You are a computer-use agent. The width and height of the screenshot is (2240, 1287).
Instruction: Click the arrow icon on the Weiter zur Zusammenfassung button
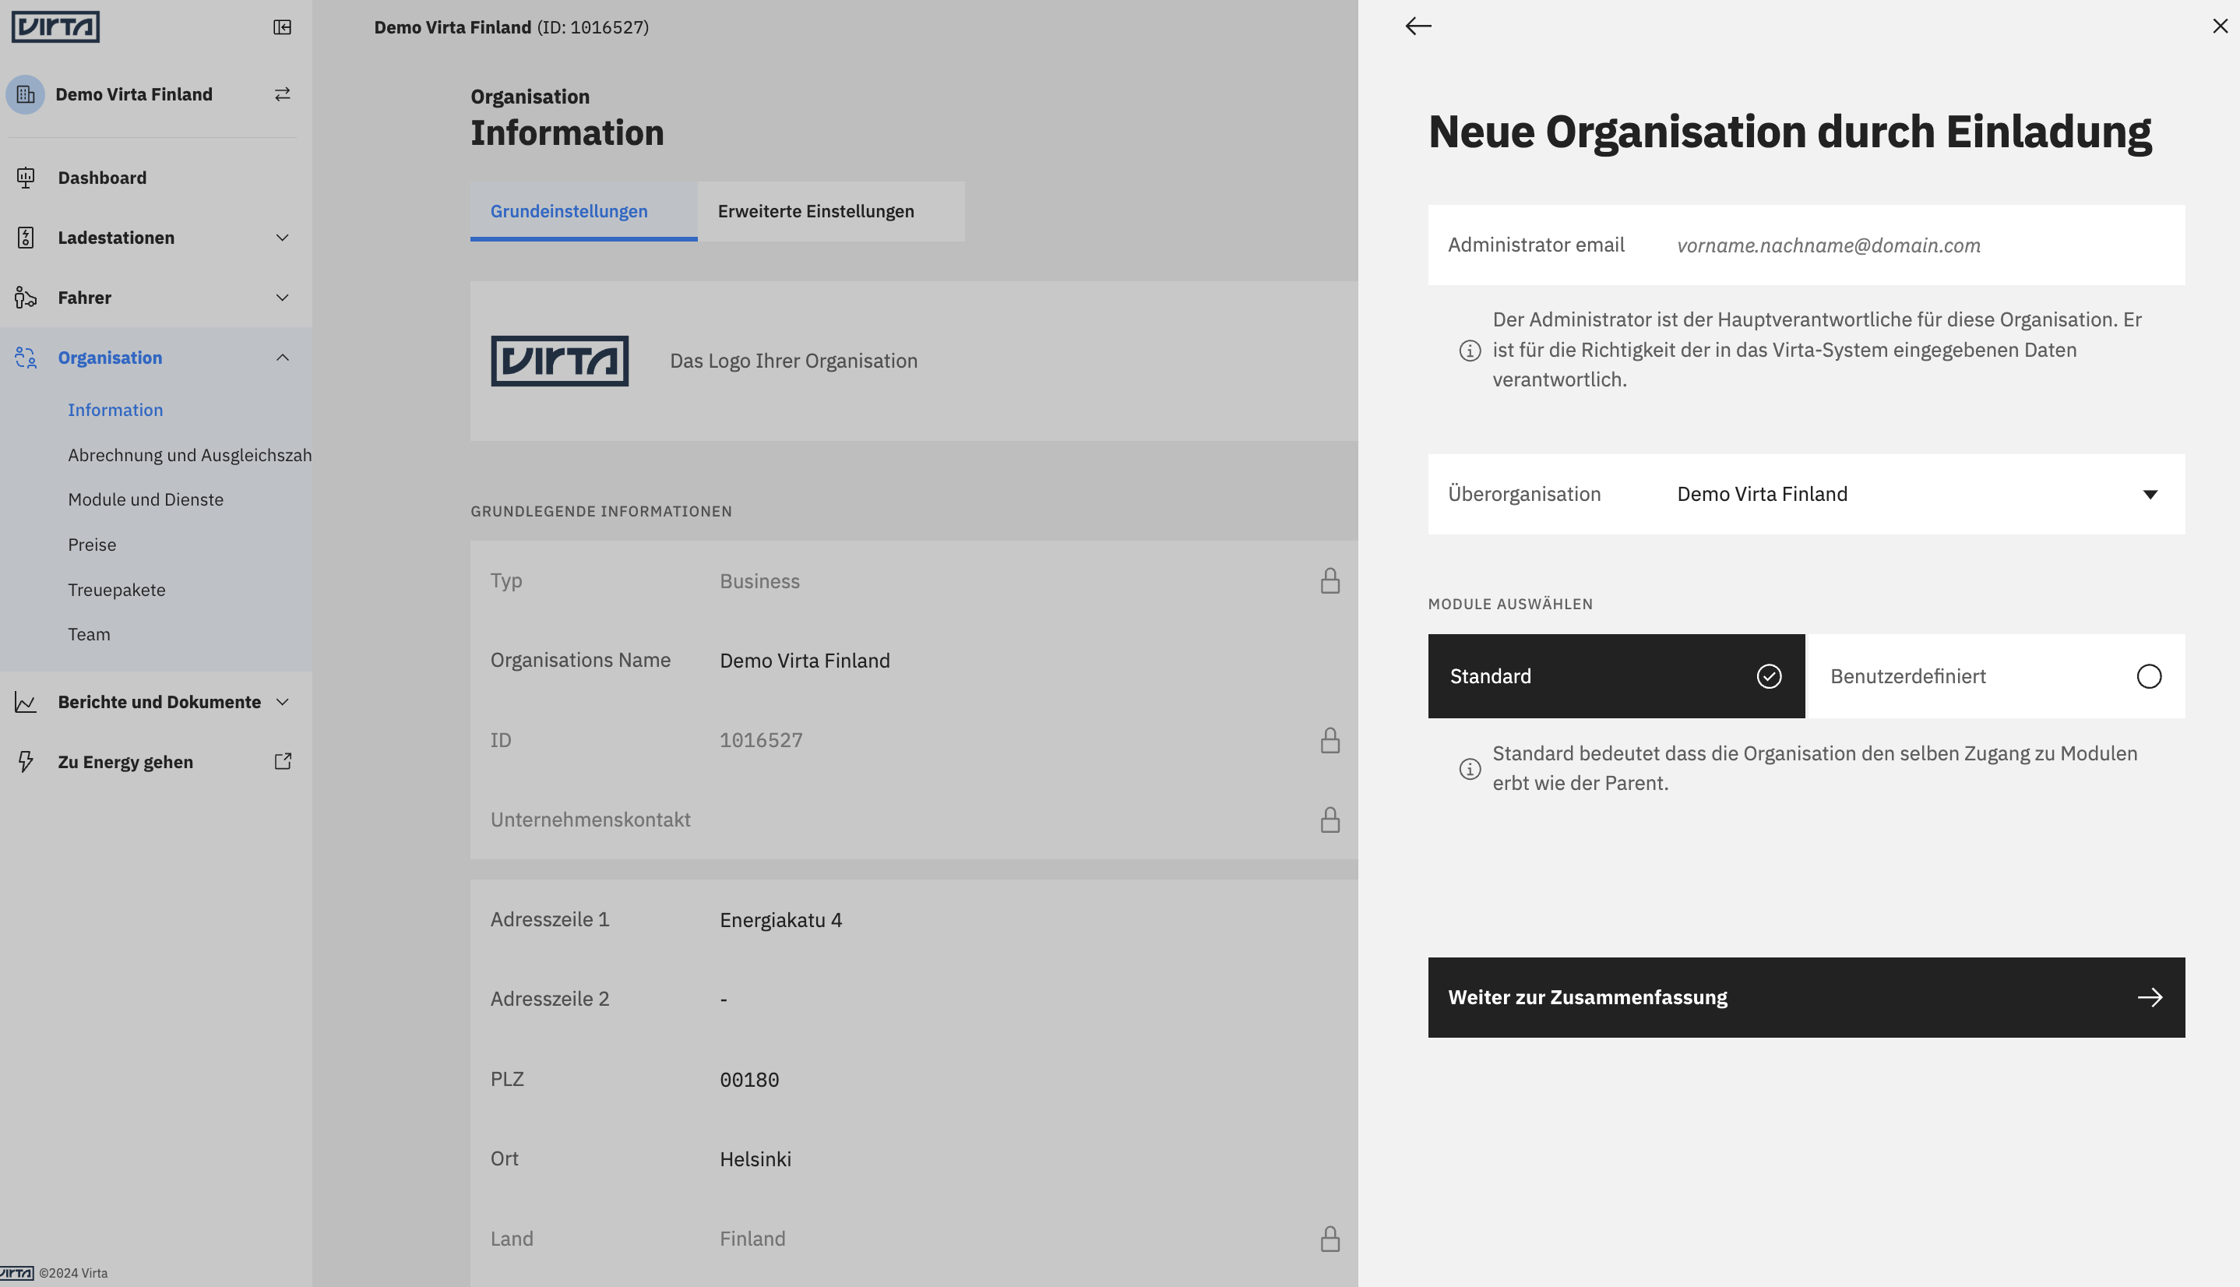(x=2150, y=997)
